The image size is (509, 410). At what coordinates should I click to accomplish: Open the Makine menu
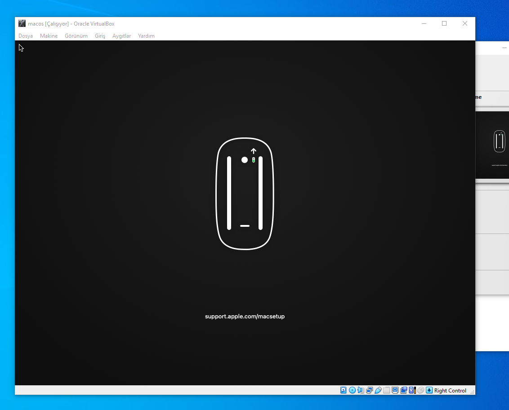49,36
